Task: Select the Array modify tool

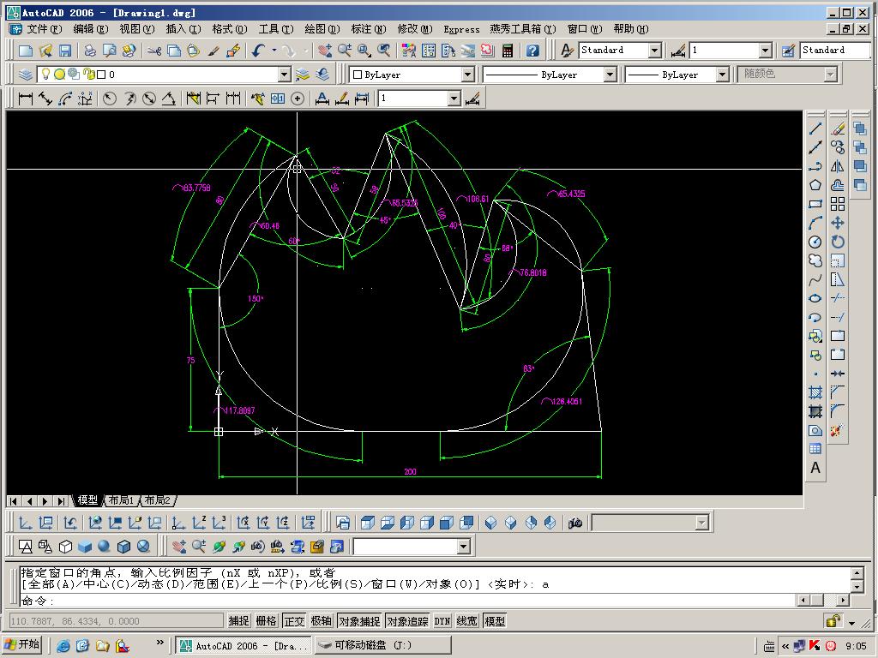Action: point(838,204)
